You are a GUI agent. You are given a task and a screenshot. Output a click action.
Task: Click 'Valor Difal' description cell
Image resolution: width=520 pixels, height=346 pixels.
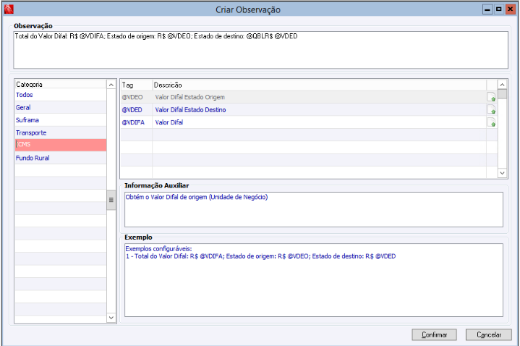pos(320,122)
